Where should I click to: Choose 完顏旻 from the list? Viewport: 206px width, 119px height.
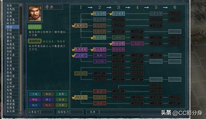click(x=12, y=108)
